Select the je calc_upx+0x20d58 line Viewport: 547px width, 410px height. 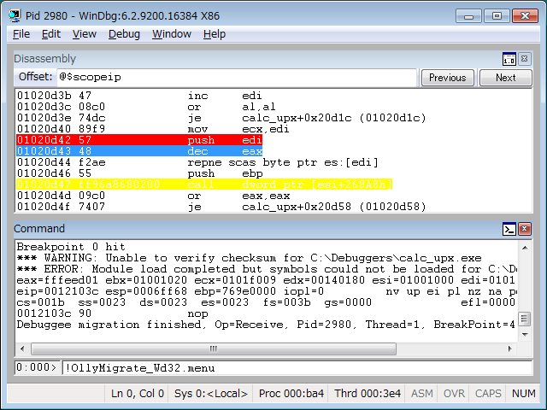(x=221, y=207)
